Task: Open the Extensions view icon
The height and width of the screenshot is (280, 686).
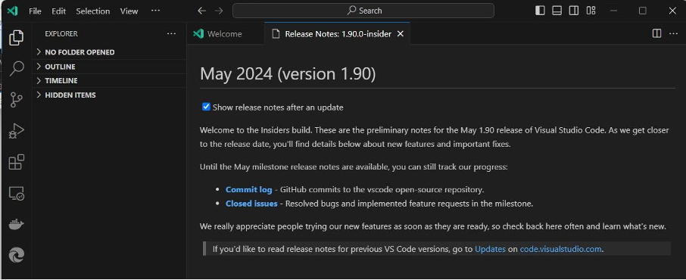Action: (x=16, y=162)
